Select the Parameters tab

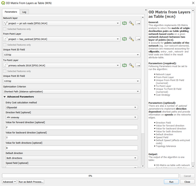coord(11,12)
